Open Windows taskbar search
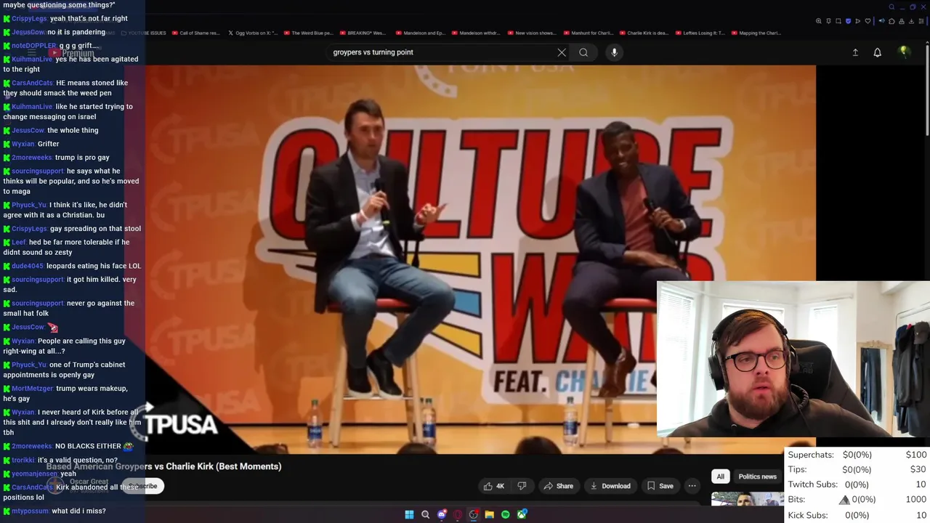Image resolution: width=930 pixels, height=523 pixels. coord(425,514)
